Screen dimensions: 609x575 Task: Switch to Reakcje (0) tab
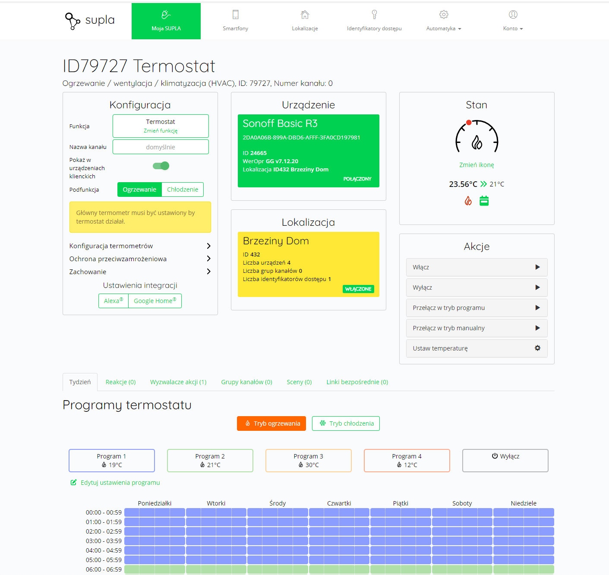[x=120, y=382]
